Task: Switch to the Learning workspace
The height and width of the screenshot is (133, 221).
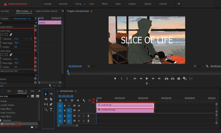Action: (47, 4)
